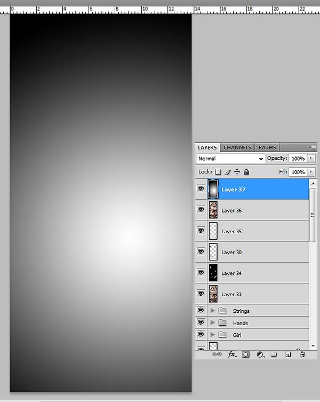Image resolution: width=320 pixels, height=402 pixels.
Task: Switch to the Channels tab
Action: (x=237, y=148)
